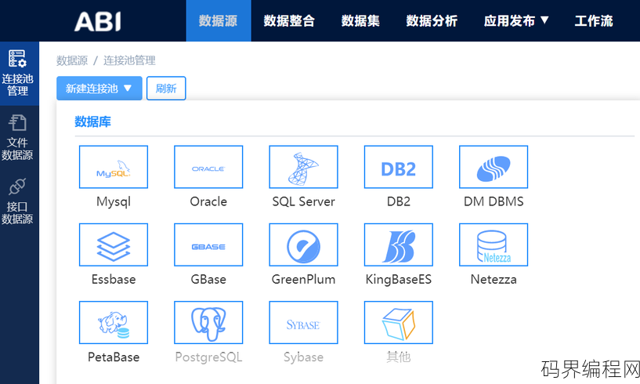Click the PetaBase text label

(114, 357)
